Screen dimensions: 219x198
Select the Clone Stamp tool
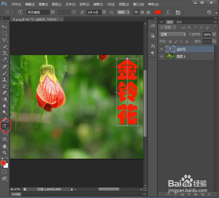click(x=4, y=80)
